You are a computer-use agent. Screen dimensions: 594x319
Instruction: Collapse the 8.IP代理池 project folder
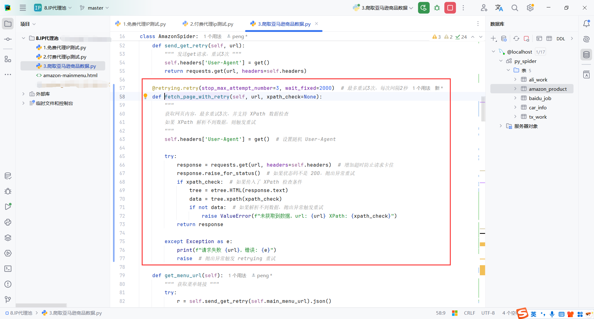23,38
